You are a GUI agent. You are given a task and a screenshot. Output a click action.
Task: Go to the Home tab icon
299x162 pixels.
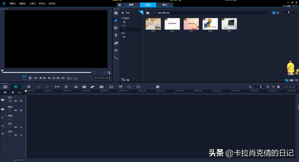point(120,5)
